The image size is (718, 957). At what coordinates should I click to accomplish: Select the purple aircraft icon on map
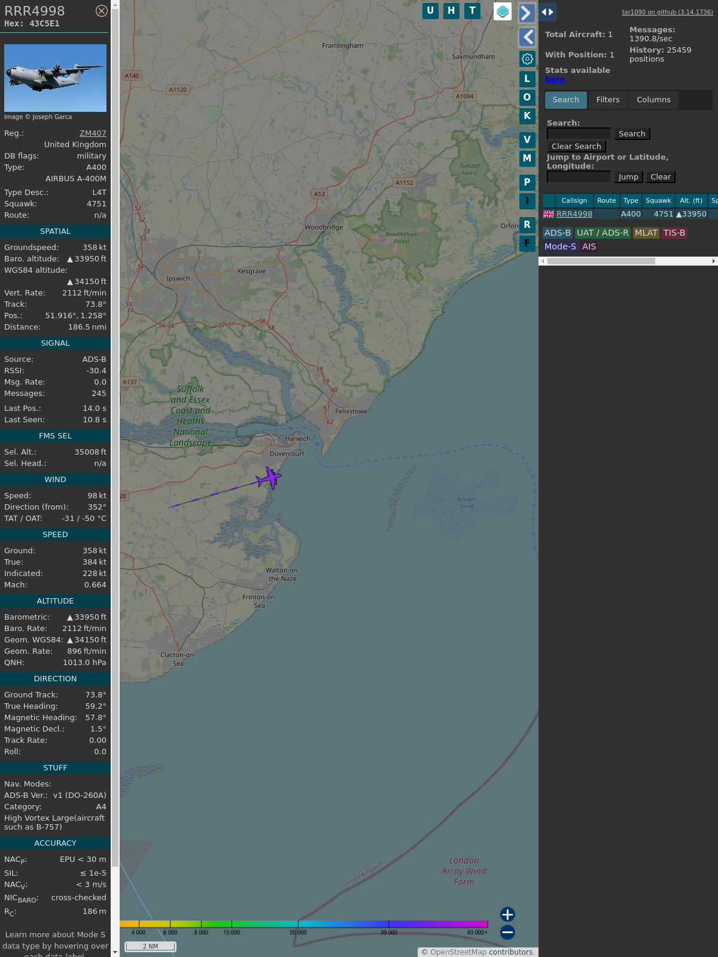click(269, 478)
